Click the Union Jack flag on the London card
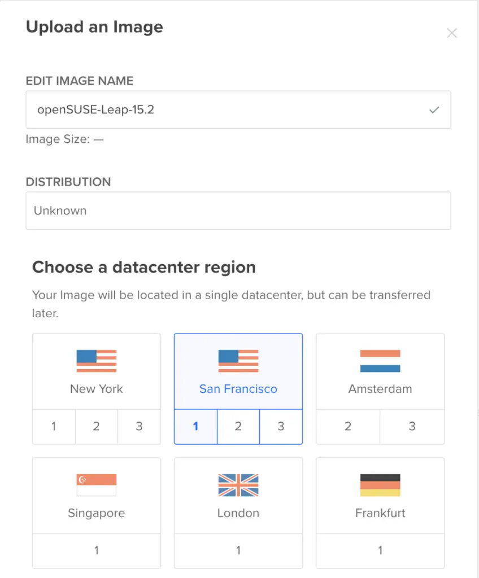 click(238, 484)
